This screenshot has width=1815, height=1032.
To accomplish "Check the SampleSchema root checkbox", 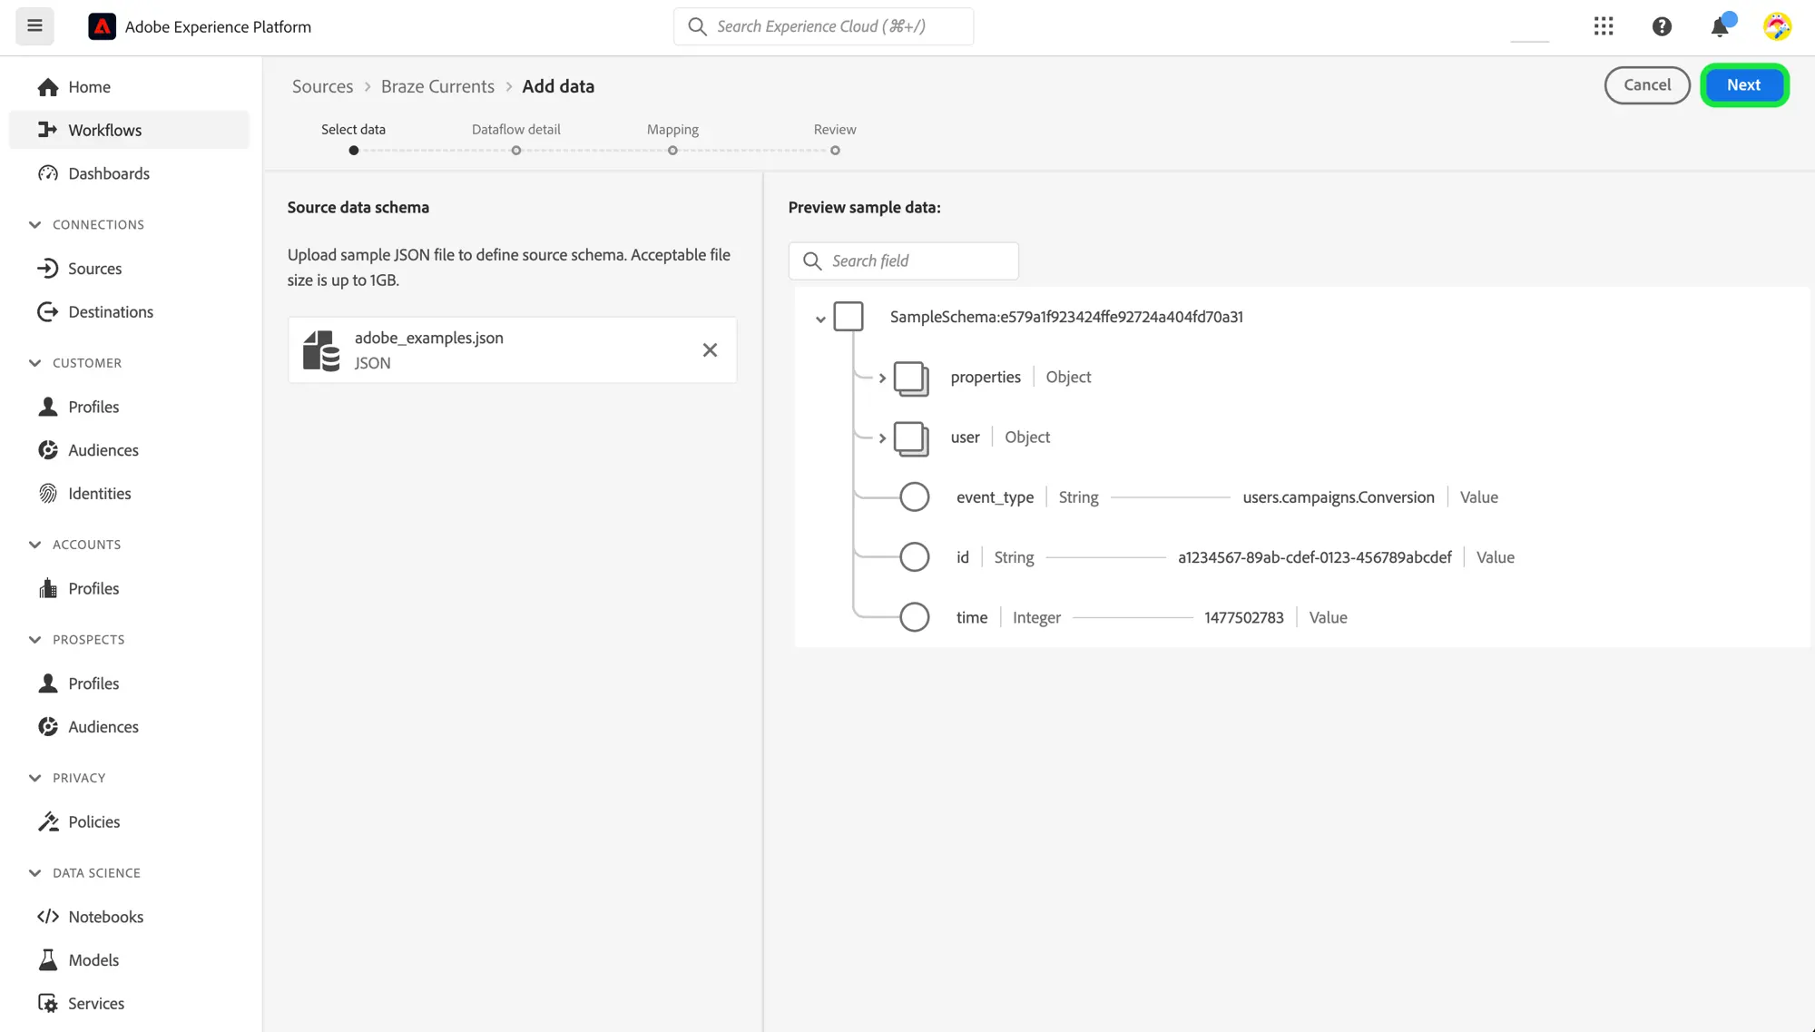I will [x=849, y=317].
